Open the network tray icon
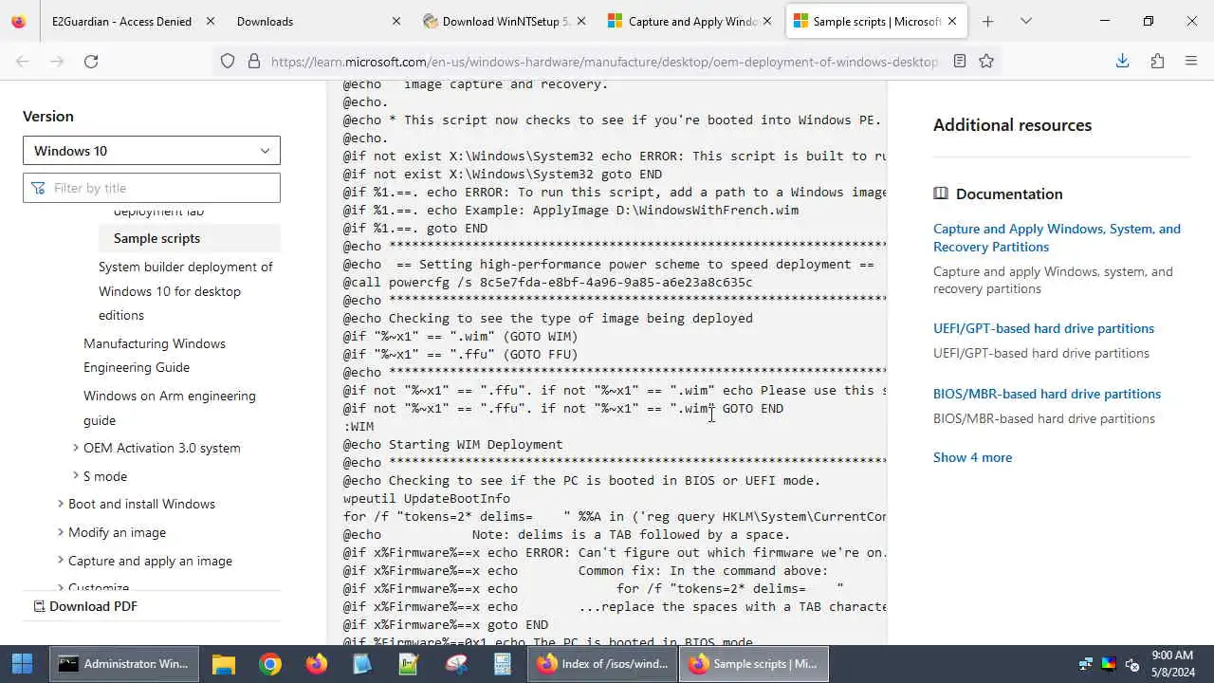Screen dimensions: 1214x683 click(1086, 664)
